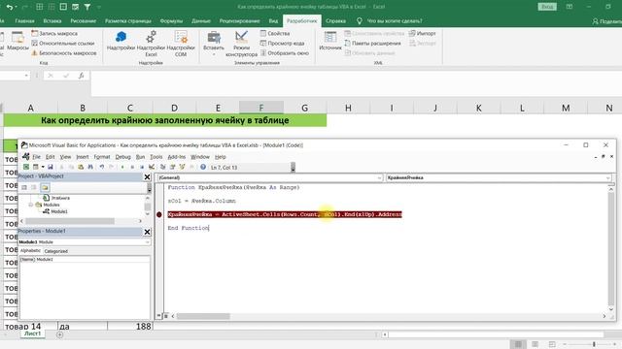The image size is (622, 349).
Task: Click the Макросы ribbon button
Action: (17, 41)
